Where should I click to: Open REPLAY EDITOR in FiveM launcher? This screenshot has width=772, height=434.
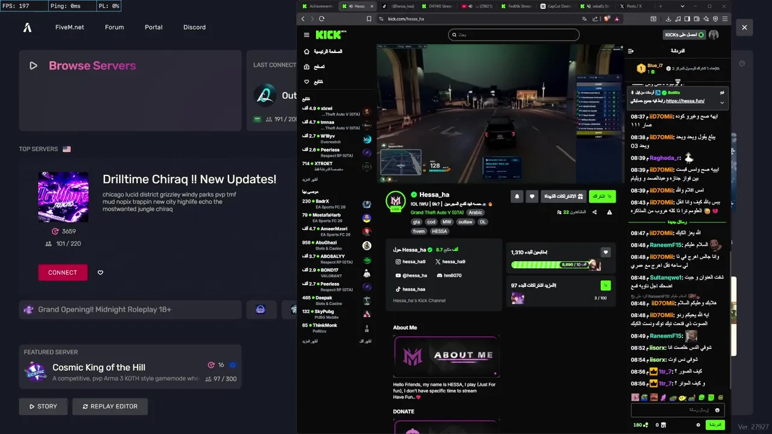point(110,406)
